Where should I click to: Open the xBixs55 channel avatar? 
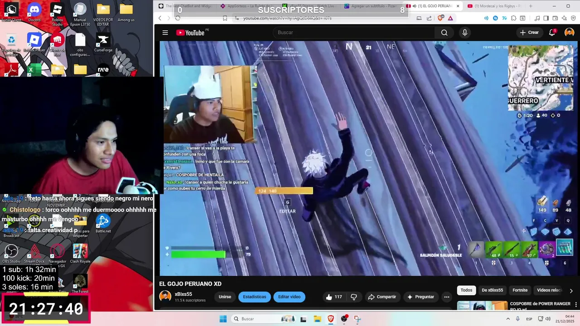tap(165, 297)
